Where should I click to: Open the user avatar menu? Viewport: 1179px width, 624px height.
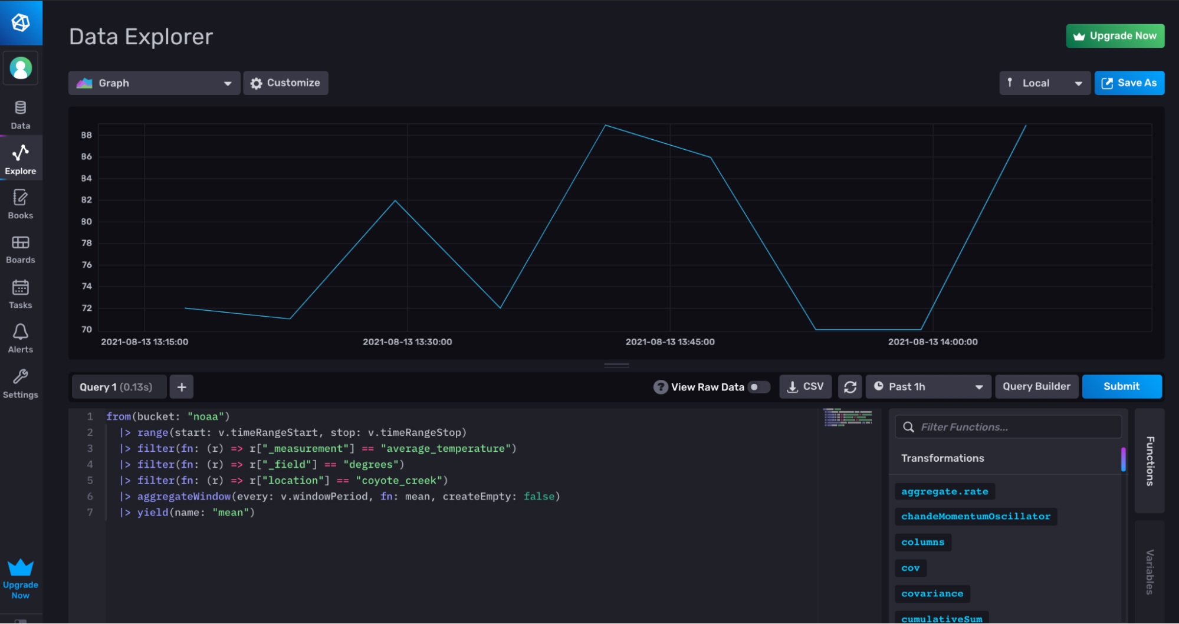[x=21, y=68]
